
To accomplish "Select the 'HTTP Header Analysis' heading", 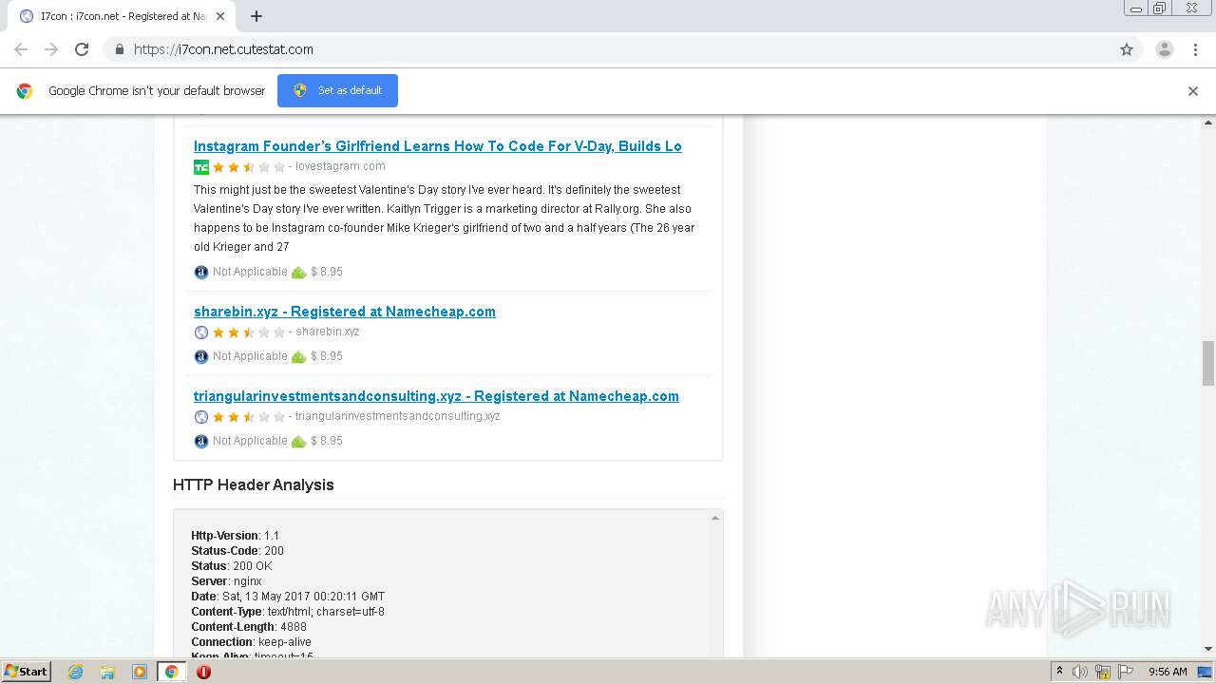I will pos(254,484).
